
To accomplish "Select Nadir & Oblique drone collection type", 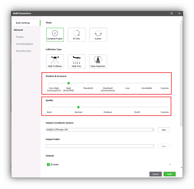I will (x=55, y=61).
